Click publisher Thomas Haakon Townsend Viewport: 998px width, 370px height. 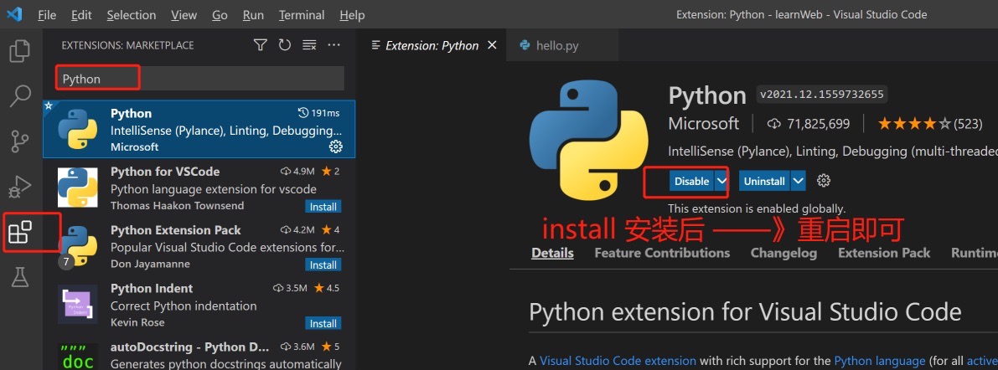[x=177, y=206]
